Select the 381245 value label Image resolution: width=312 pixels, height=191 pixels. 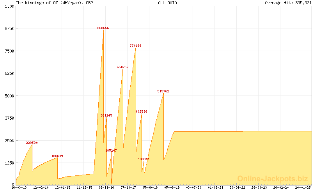pos(106,115)
